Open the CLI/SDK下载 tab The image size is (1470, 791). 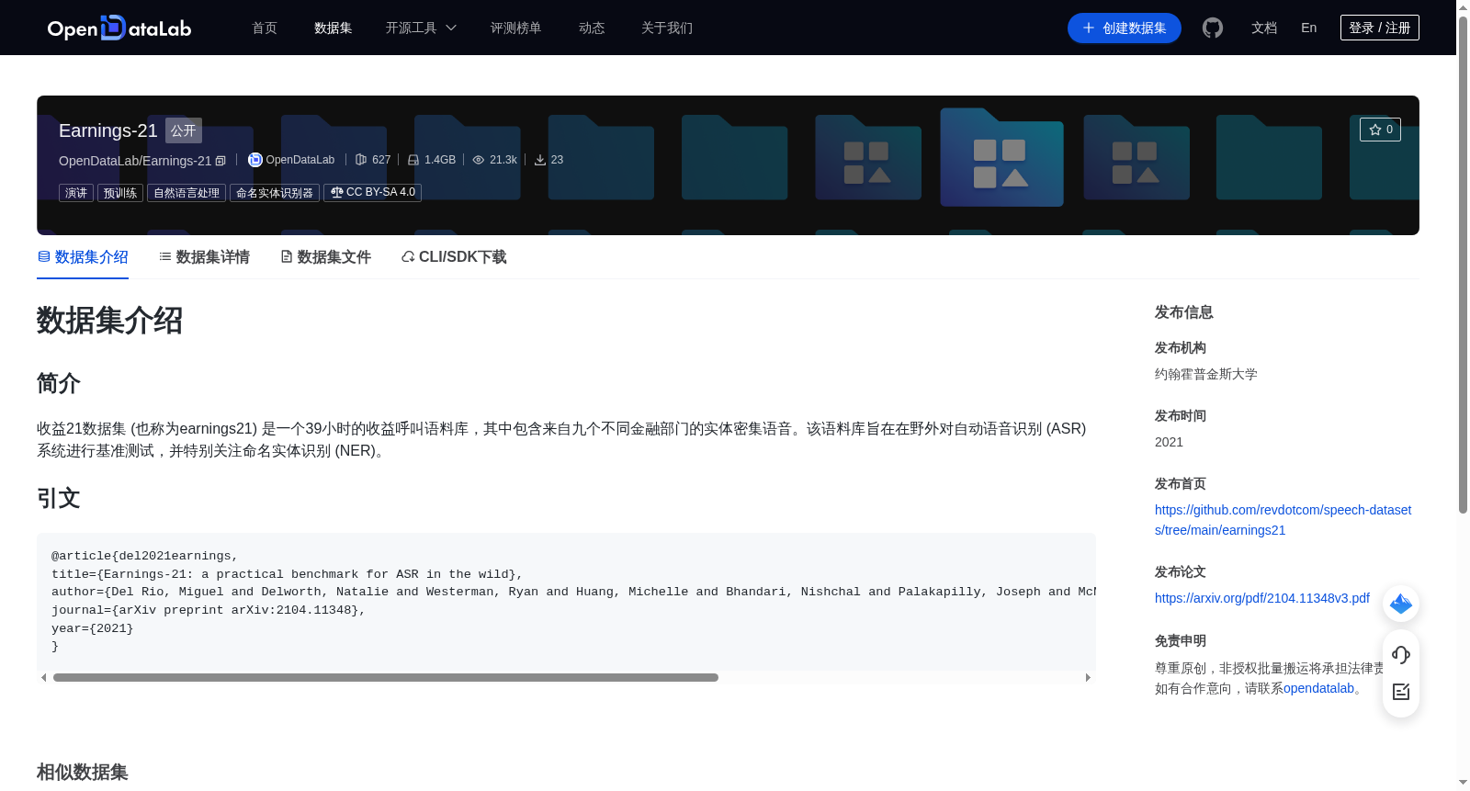tap(454, 257)
